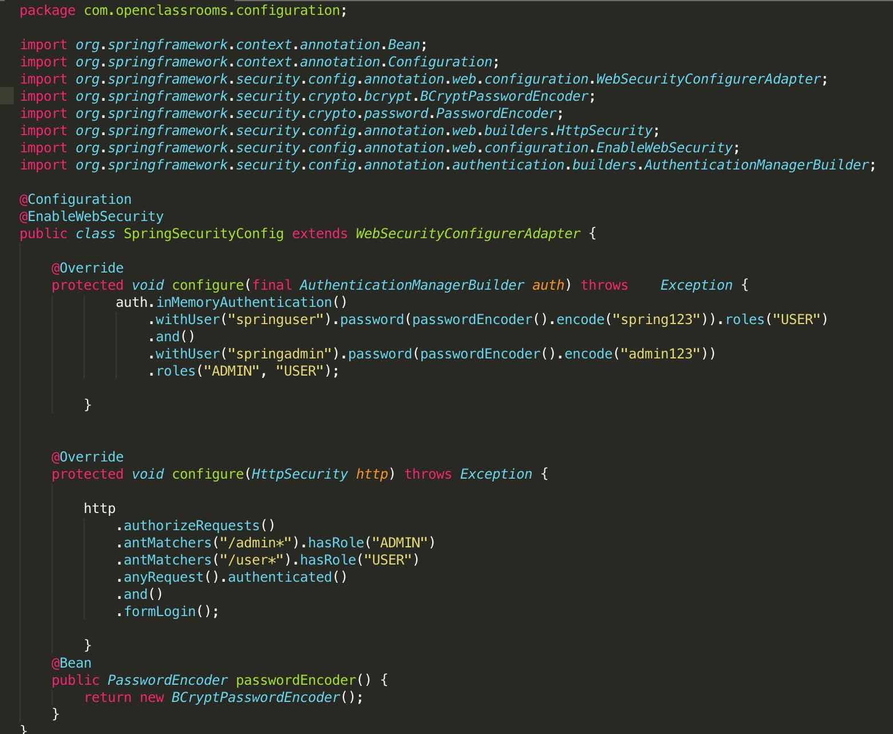The height and width of the screenshot is (734, 893).
Task: Select the SpringSecurityConfig class name
Action: coord(203,234)
